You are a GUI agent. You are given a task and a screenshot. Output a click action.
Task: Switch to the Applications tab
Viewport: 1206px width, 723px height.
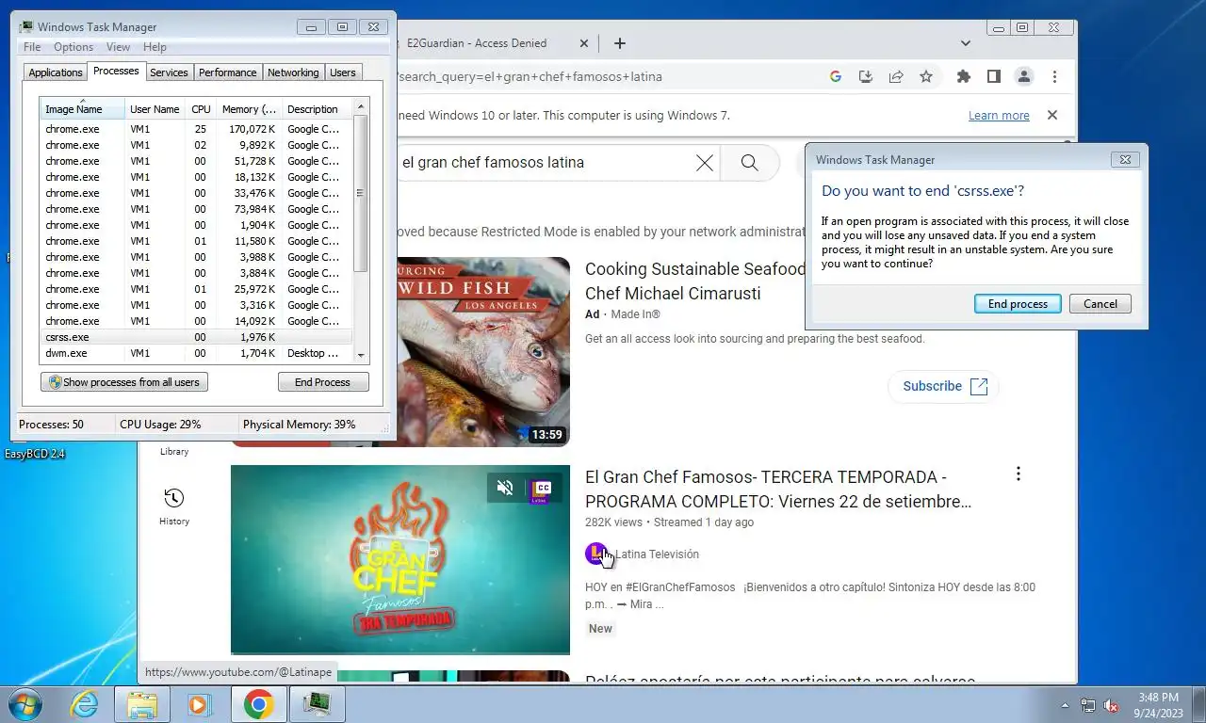[x=56, y=72]
